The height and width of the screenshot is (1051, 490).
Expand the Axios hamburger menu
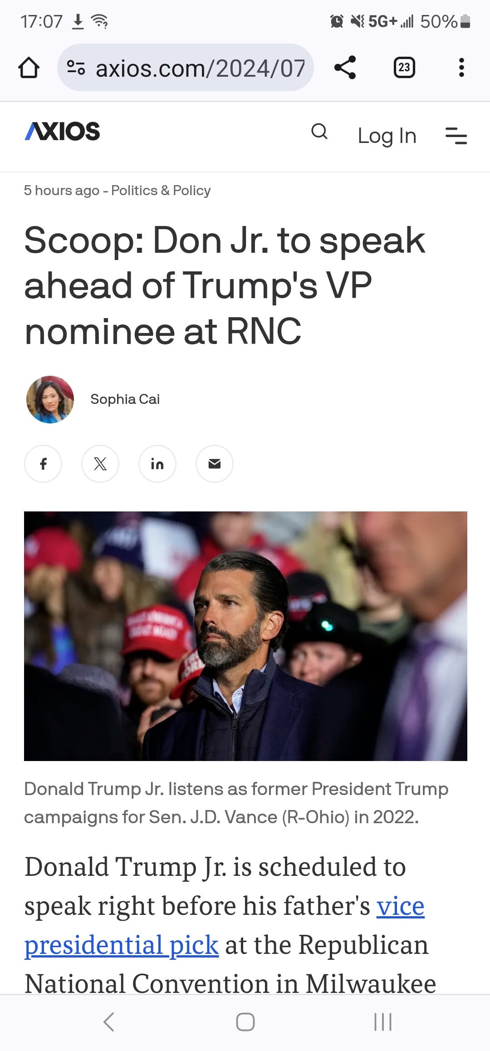pyautogui.click(x=456, y=136)
